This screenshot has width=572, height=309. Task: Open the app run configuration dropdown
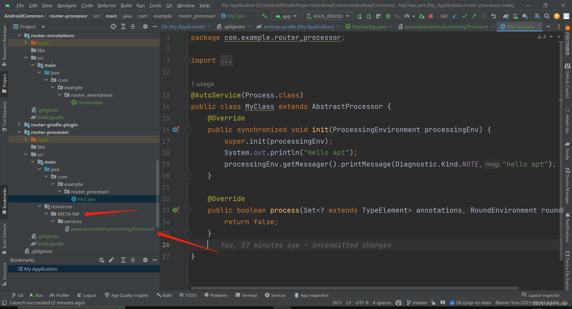(x=286, y=16)
